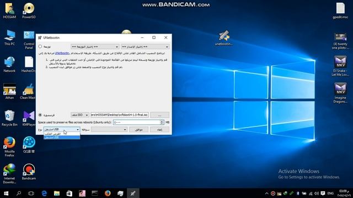The image size is (353, 198).
Task: Open Internet Download Manager desktop shortcut
Action: tap(9, 174)
